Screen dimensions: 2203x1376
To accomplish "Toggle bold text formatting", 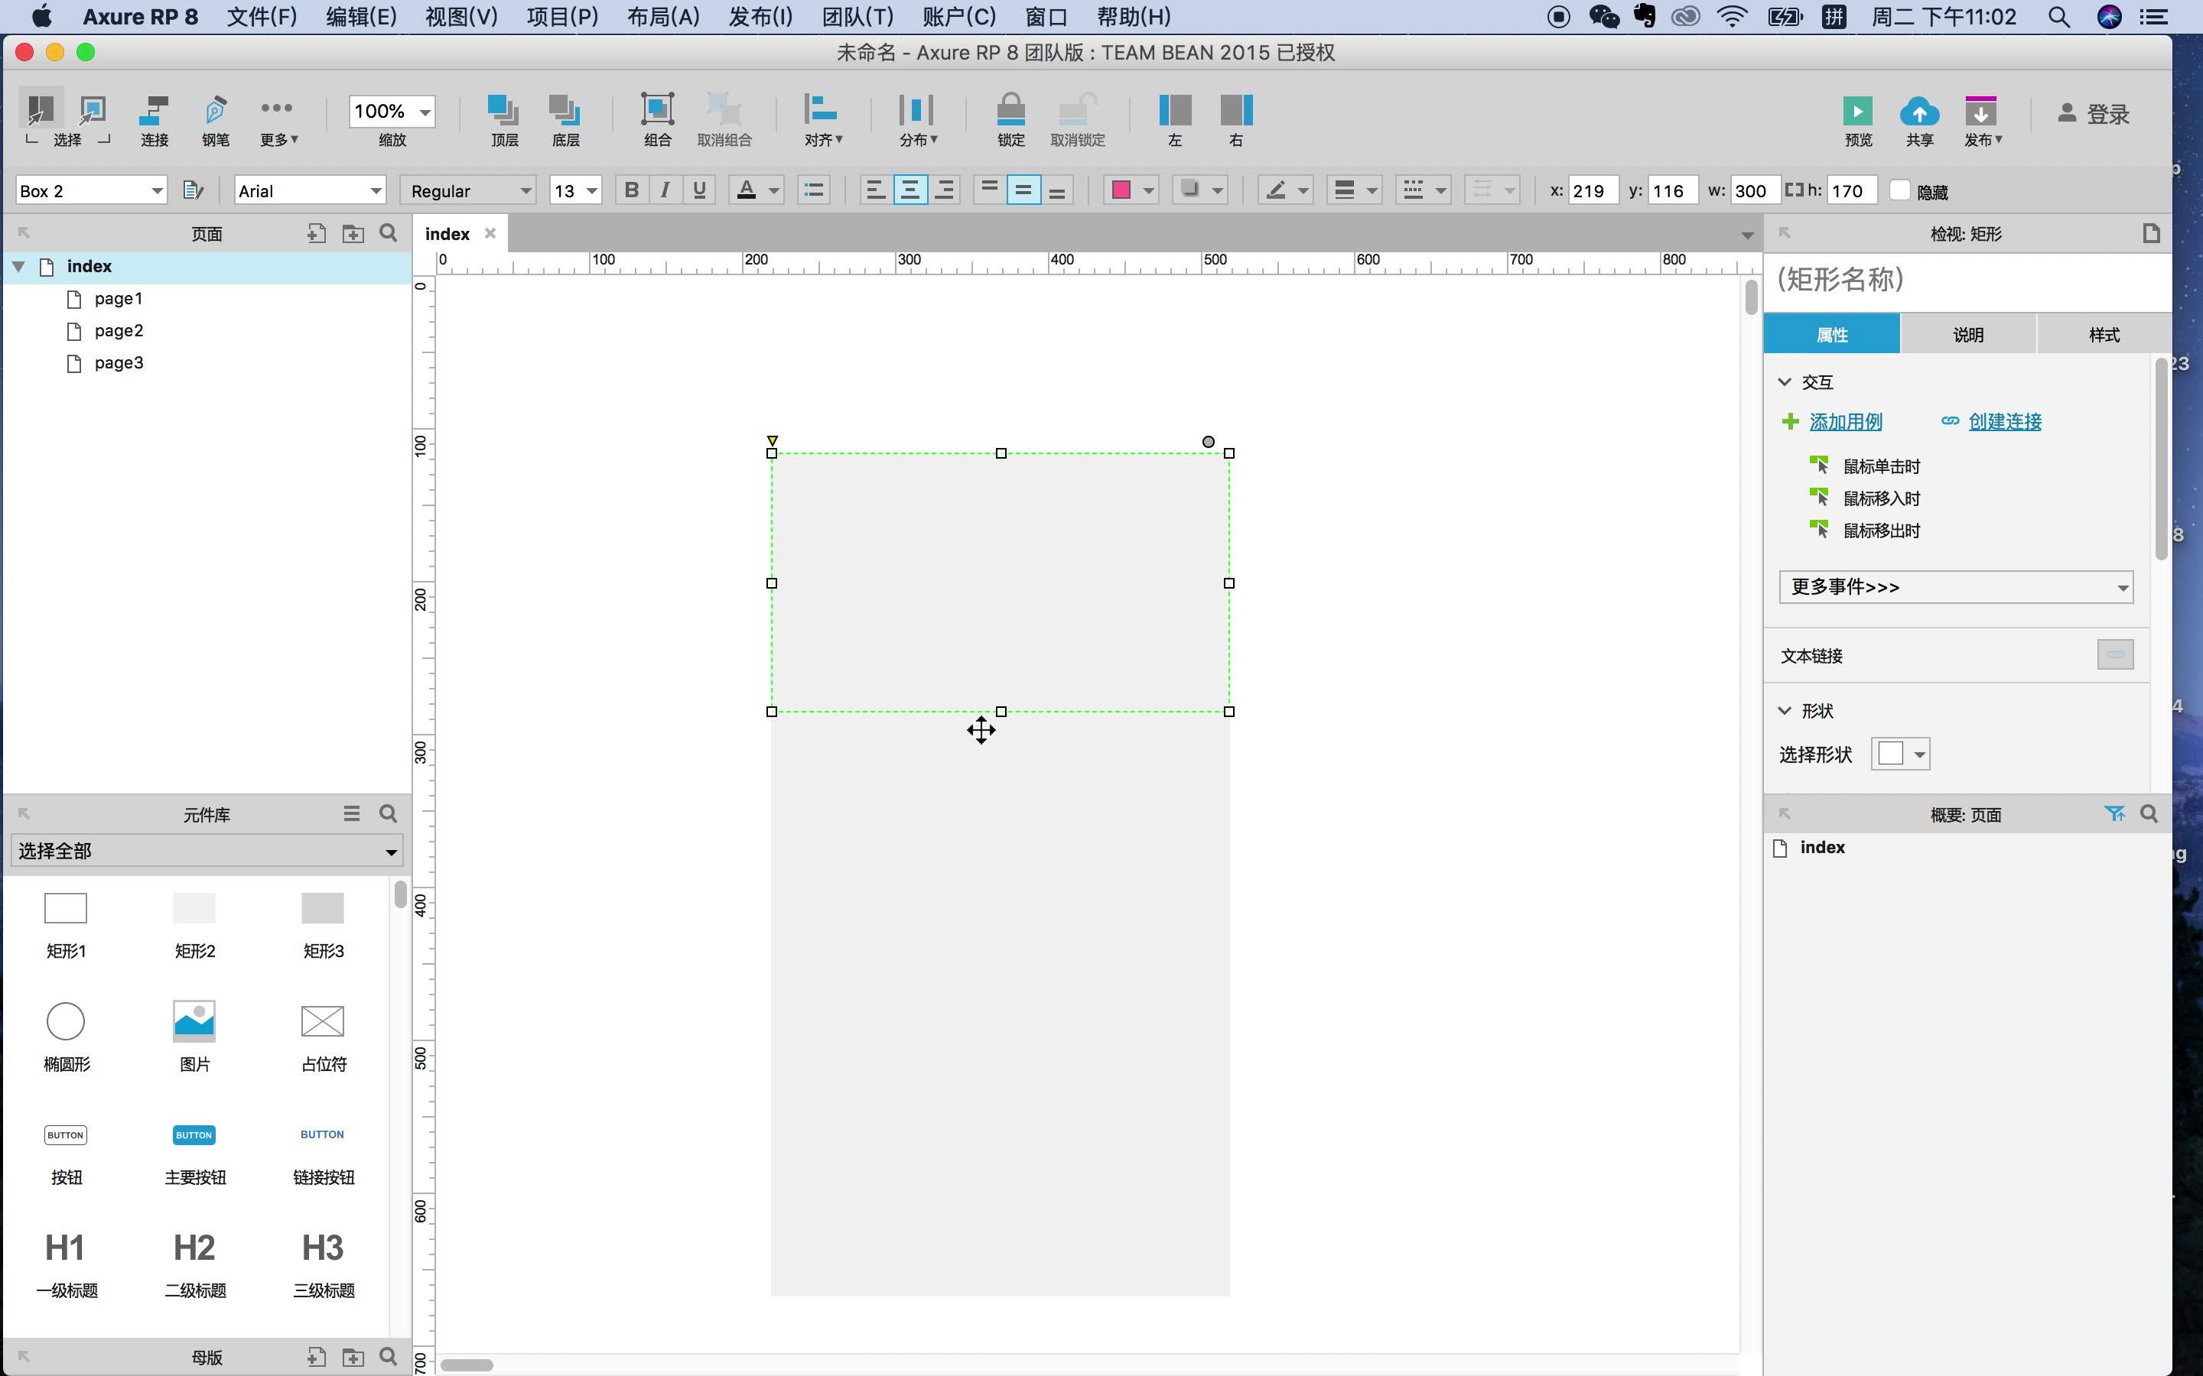I will coord(631,190).
